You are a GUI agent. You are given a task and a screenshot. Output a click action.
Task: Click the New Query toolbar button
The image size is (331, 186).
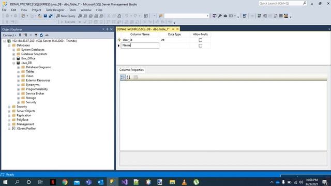coord(66,16)
